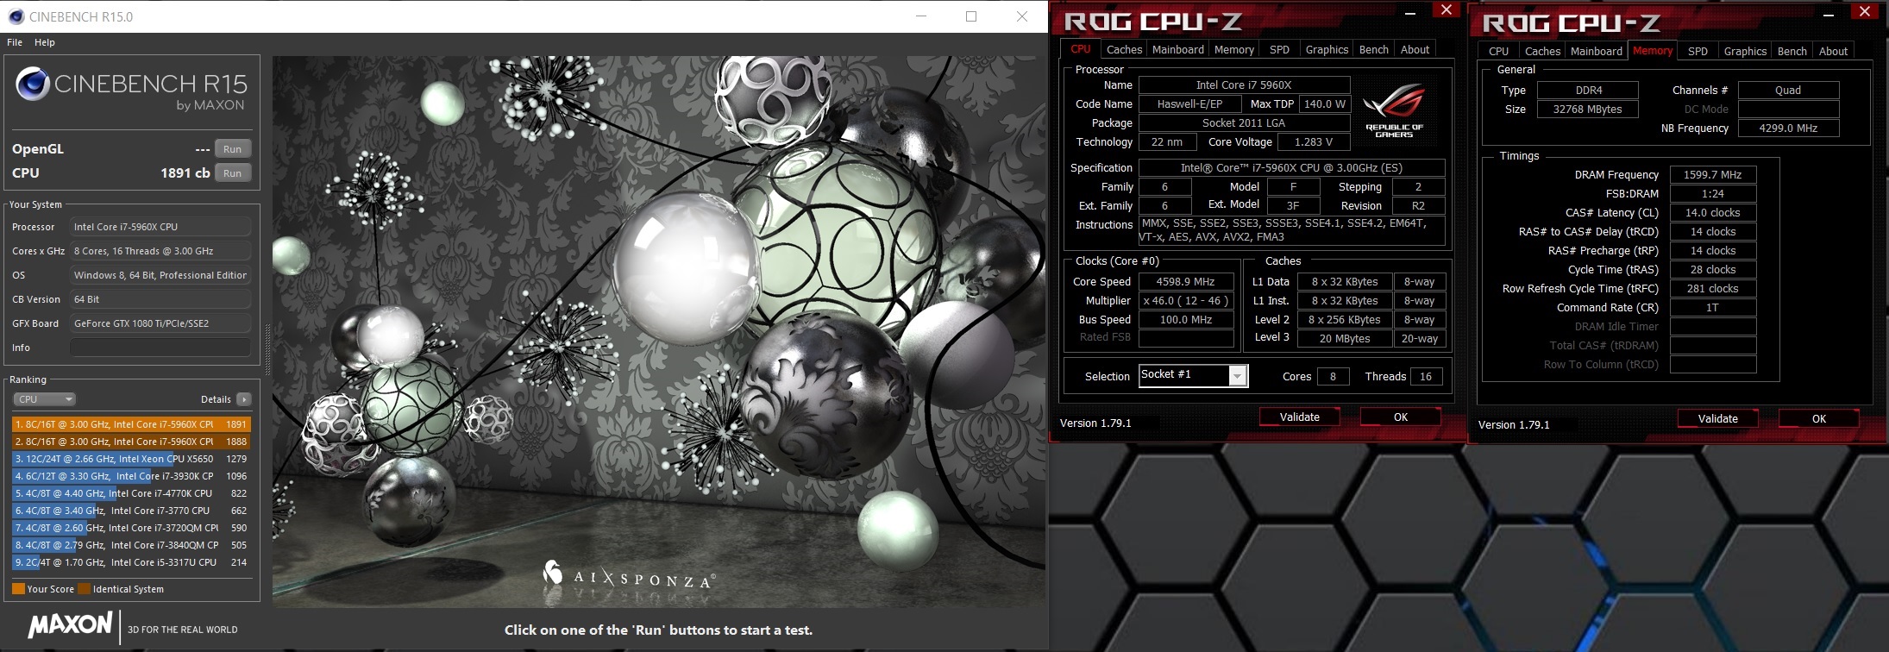The image size is (1889, 652).
Task: Open Graphics tab in right CPU-Z window
Action: pos(1745,52)
